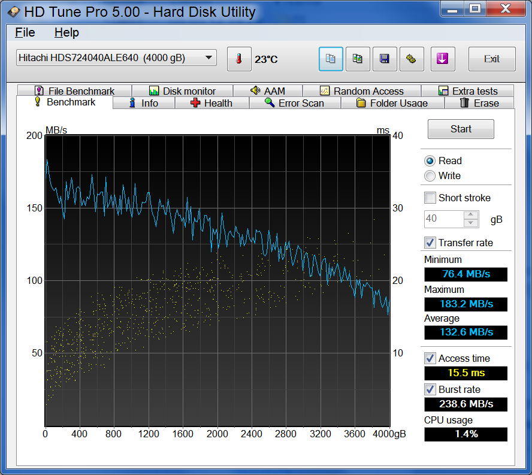This screenshot has height=475, width=532.
Task: Maximize the HD Tune Pro window
Action: 475,8
